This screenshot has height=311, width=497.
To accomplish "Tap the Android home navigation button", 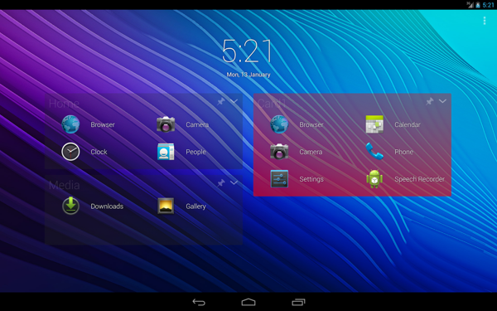I will click(248, 302).
